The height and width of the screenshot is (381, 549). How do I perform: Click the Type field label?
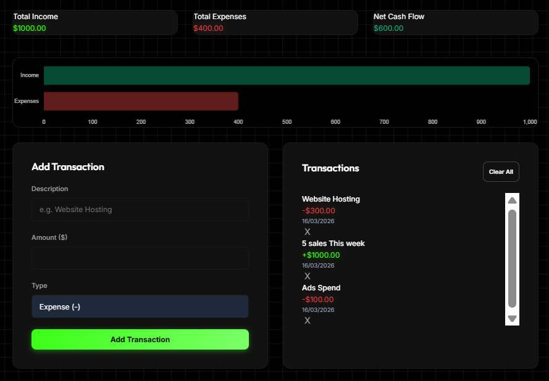click(40, 285)
